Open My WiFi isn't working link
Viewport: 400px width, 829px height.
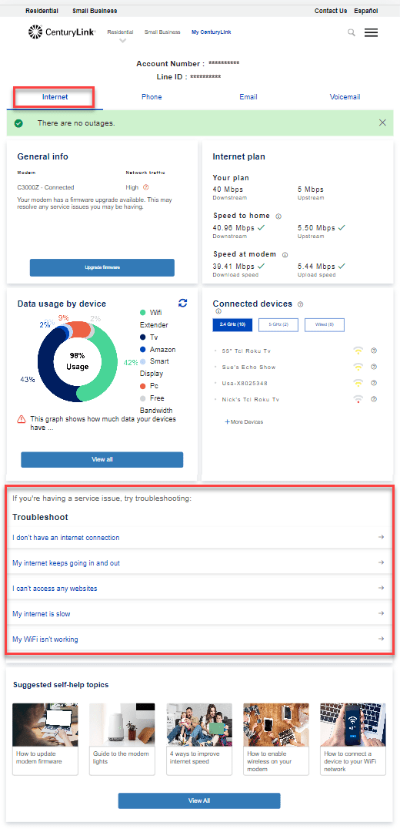tap(45, 639)
